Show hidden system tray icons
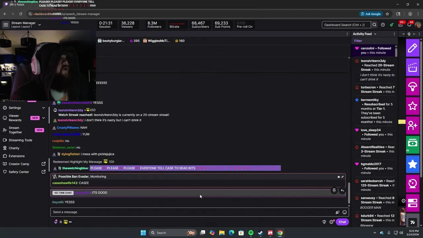Image resolution: width=423 pixels, height=238 pixels. pos(374,233)
